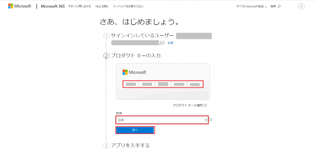Open サポートに問い合わせ link
This screenshot has height=159, width=316.
pos(80,6)
